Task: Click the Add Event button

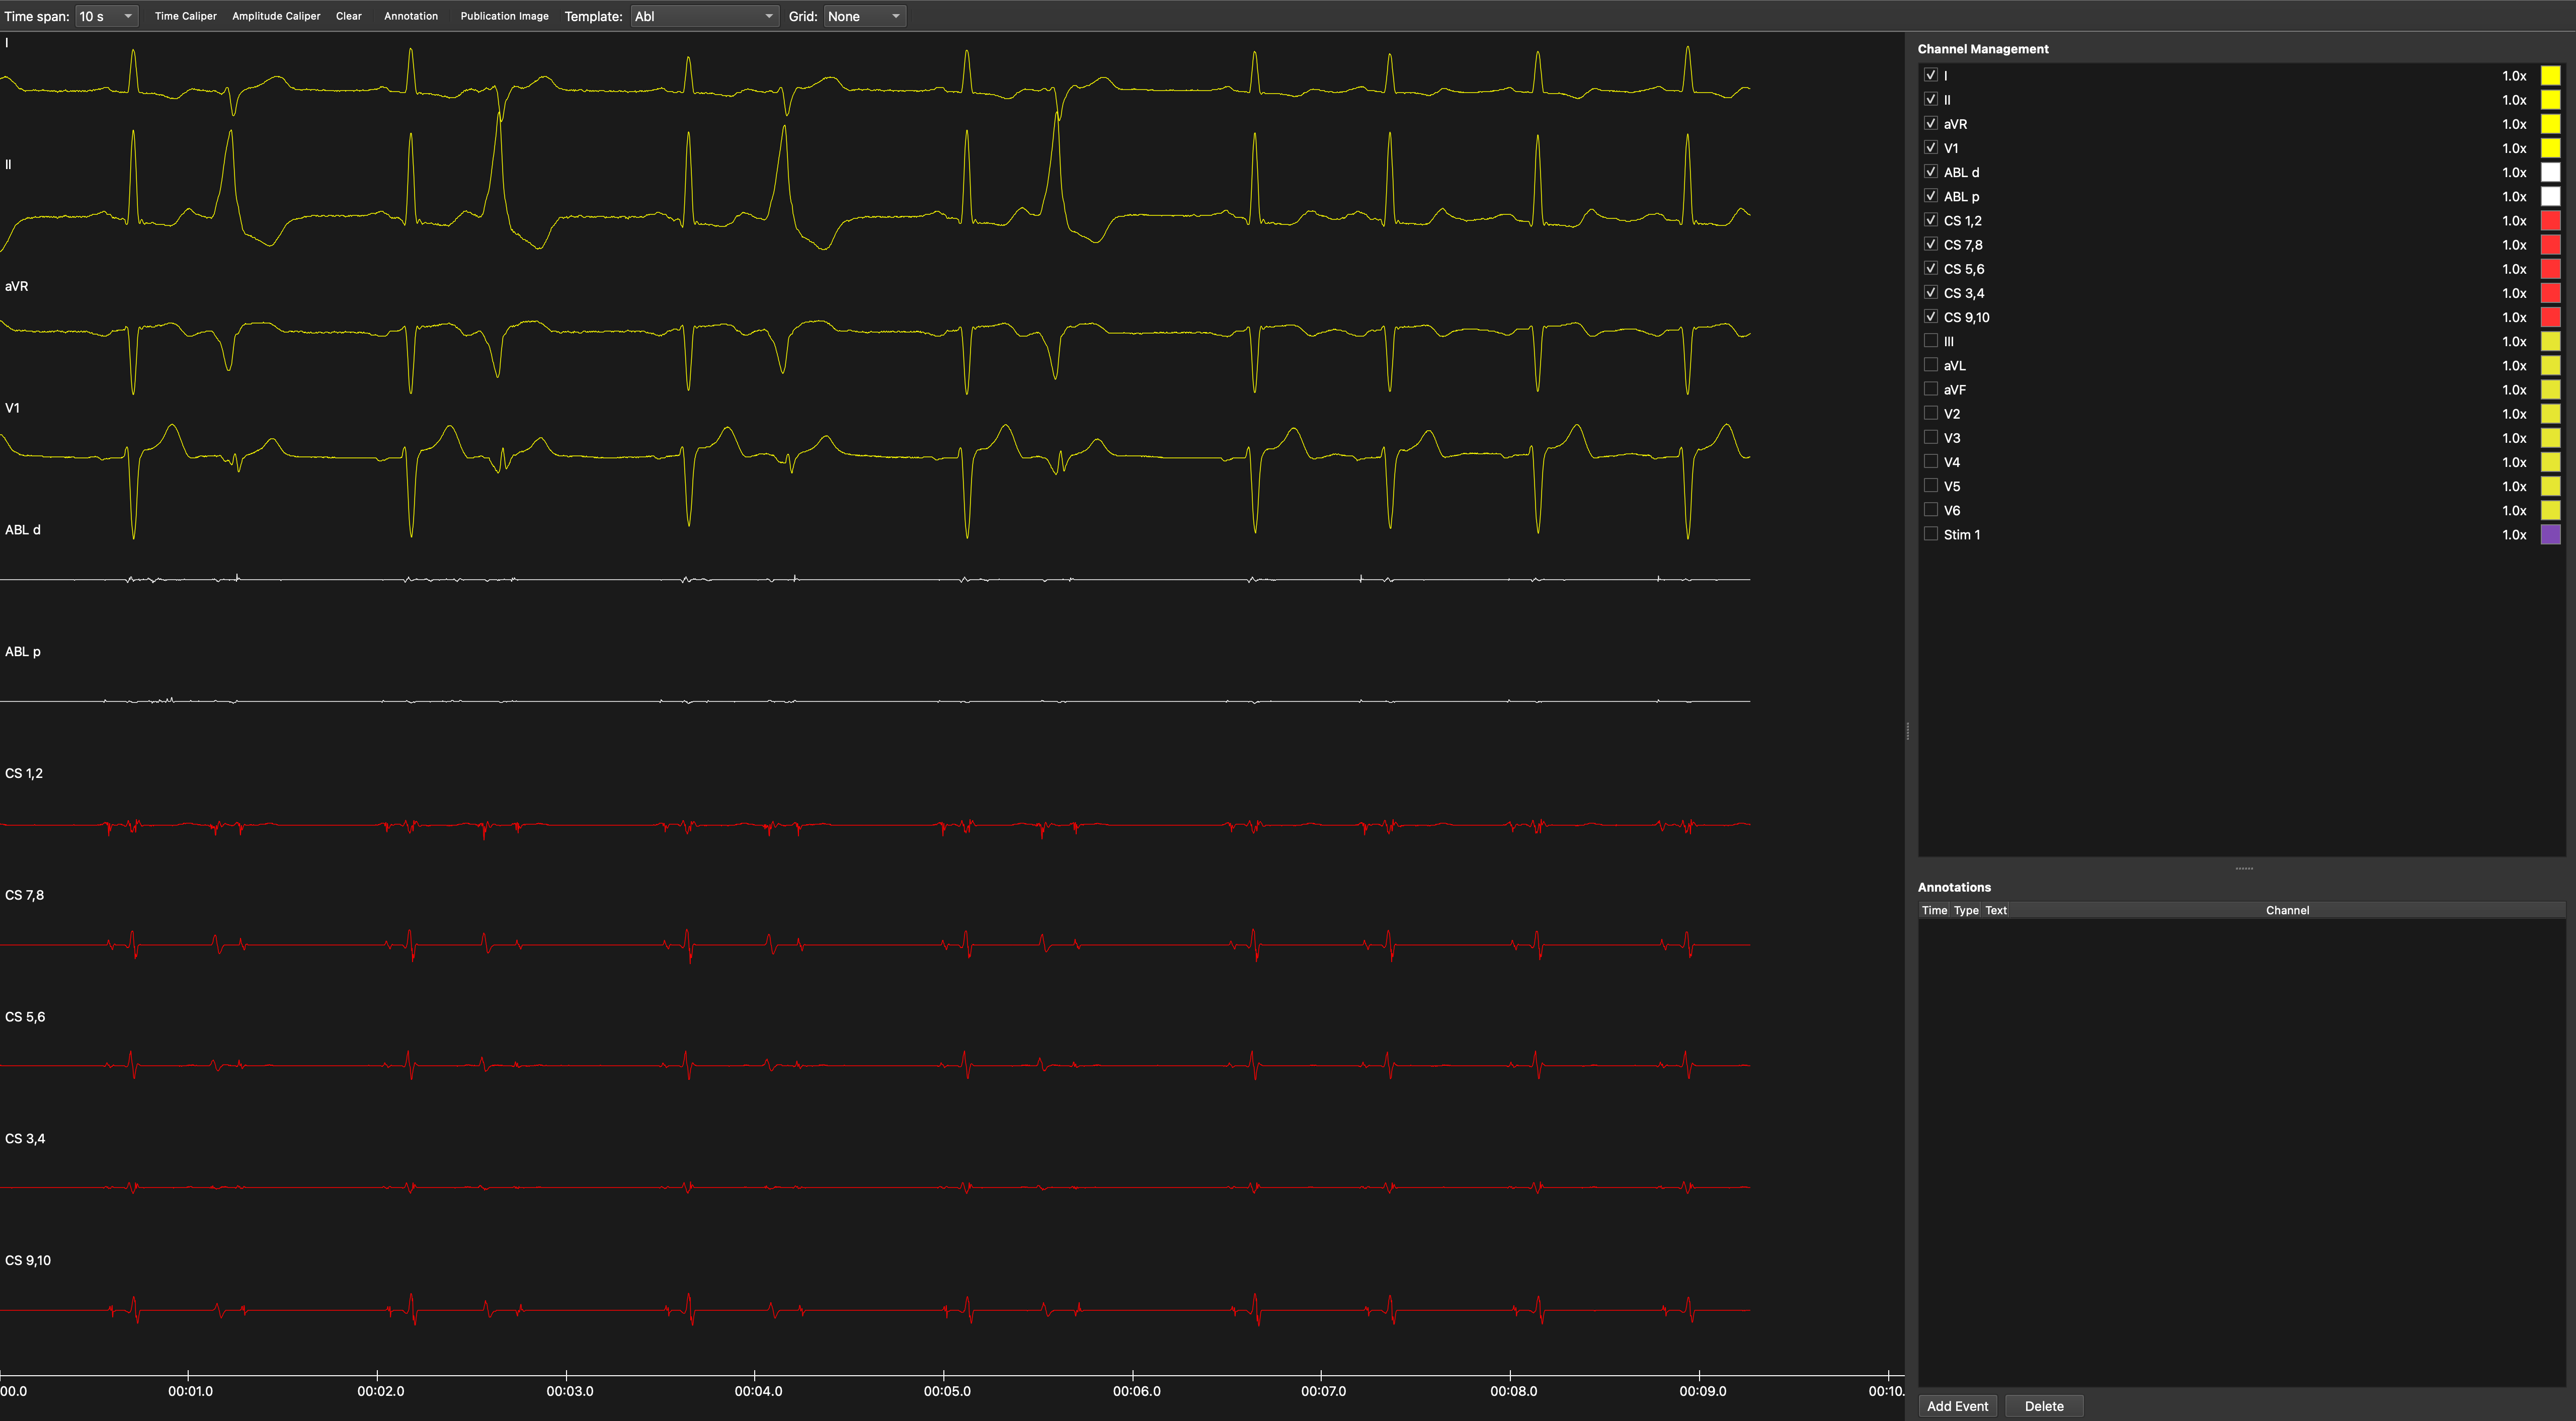Action: pos(1957,1406)
